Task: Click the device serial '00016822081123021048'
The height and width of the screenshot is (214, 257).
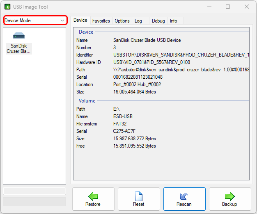Action: [138, 77]
